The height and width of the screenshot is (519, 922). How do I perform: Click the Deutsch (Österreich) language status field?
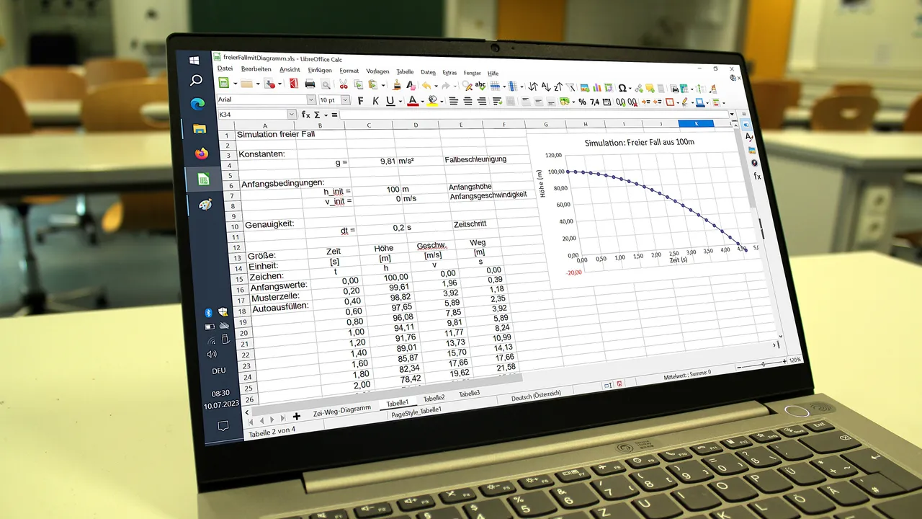536,396
